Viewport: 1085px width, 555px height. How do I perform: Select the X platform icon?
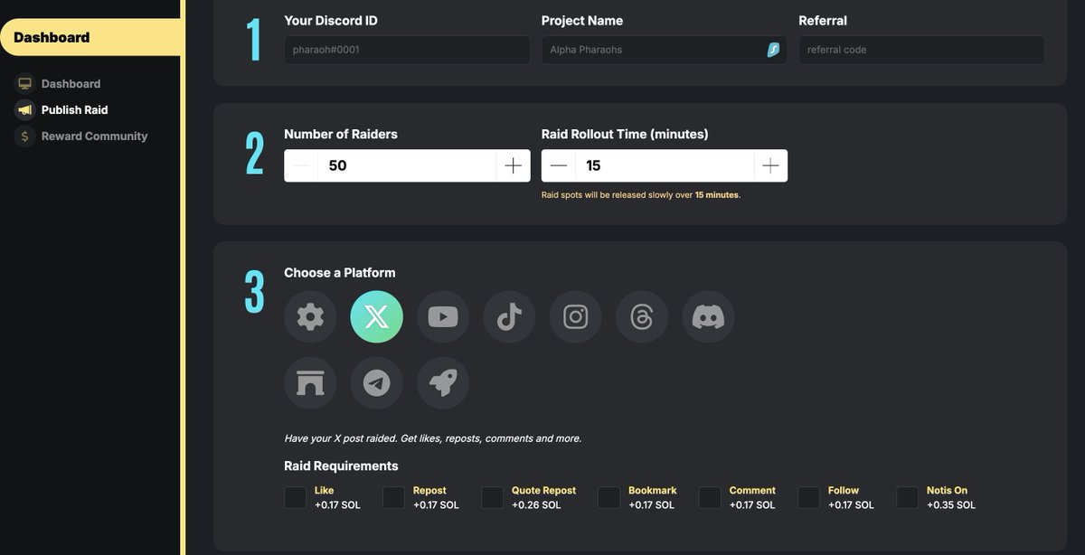pyautogui.click(x=376, y=316)
